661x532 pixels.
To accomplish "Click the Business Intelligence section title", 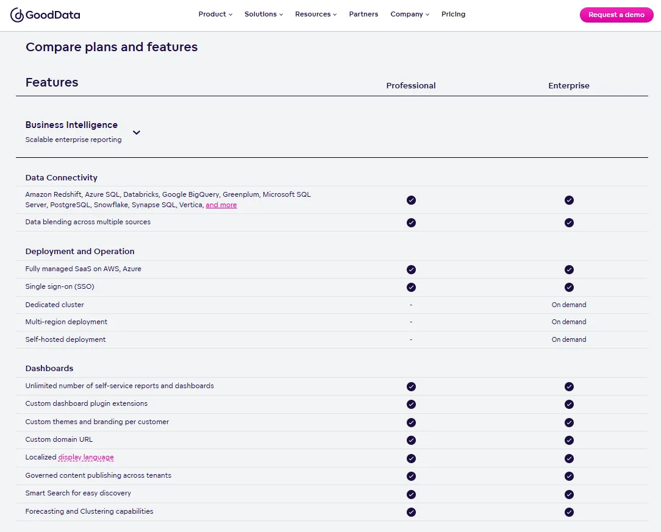I will [x=71, y=125].
